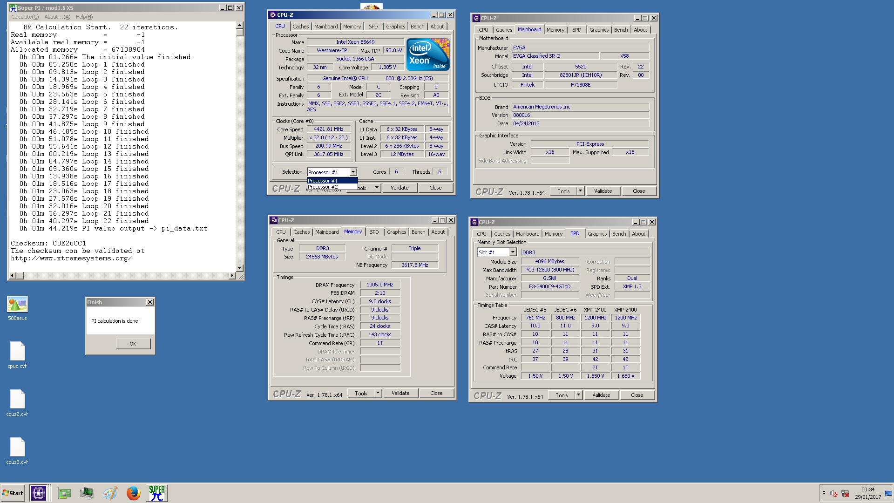Click Super PI vertical scrollbar up arrow
Screen dimensions: 894x503
239,26
